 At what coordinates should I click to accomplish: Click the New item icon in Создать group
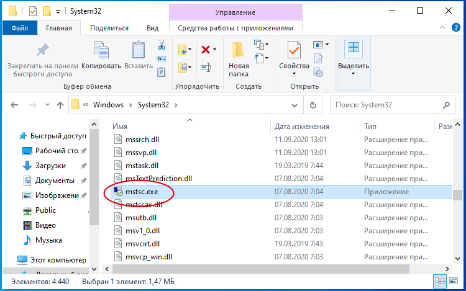click(x=258, y=45)
